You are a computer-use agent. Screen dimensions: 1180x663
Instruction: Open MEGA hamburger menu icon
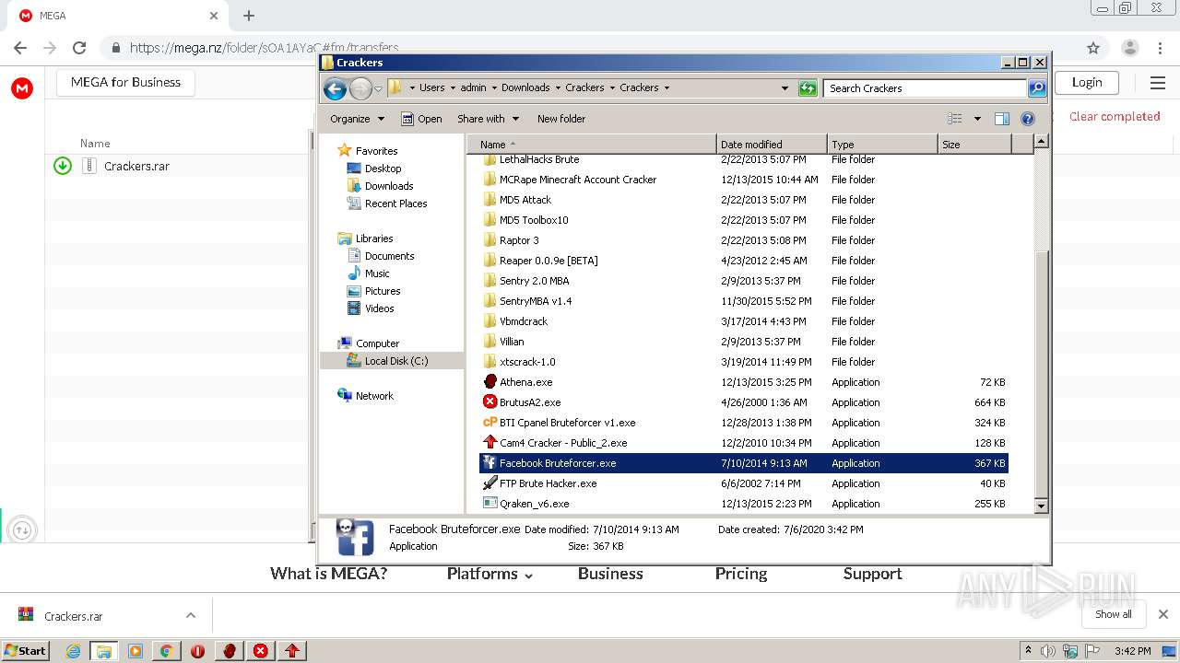point(1158,83)
